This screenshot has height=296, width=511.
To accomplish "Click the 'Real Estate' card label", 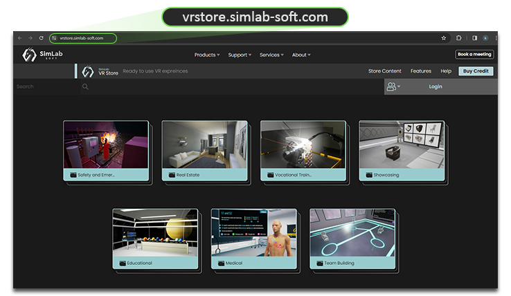I will 188,175.
